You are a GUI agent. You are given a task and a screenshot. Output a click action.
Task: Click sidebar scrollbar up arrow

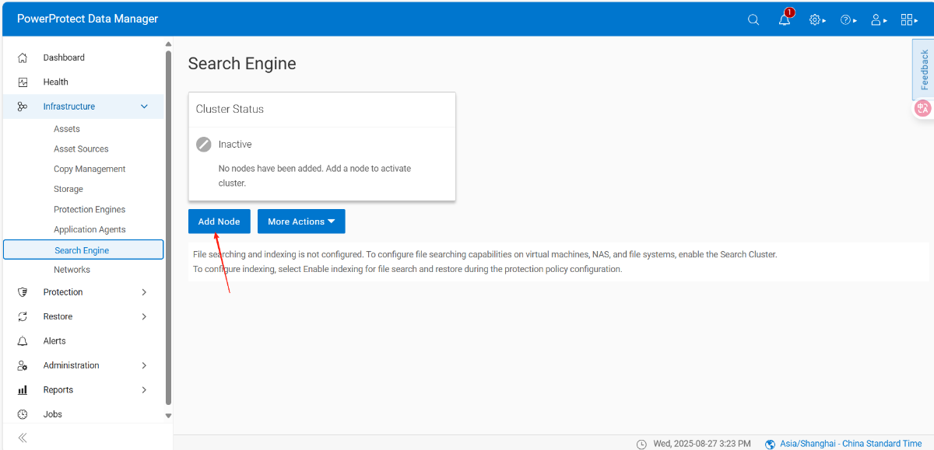point(168,44)
